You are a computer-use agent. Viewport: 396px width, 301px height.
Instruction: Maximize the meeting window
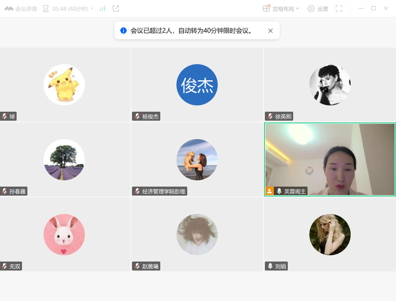point(373,9)
